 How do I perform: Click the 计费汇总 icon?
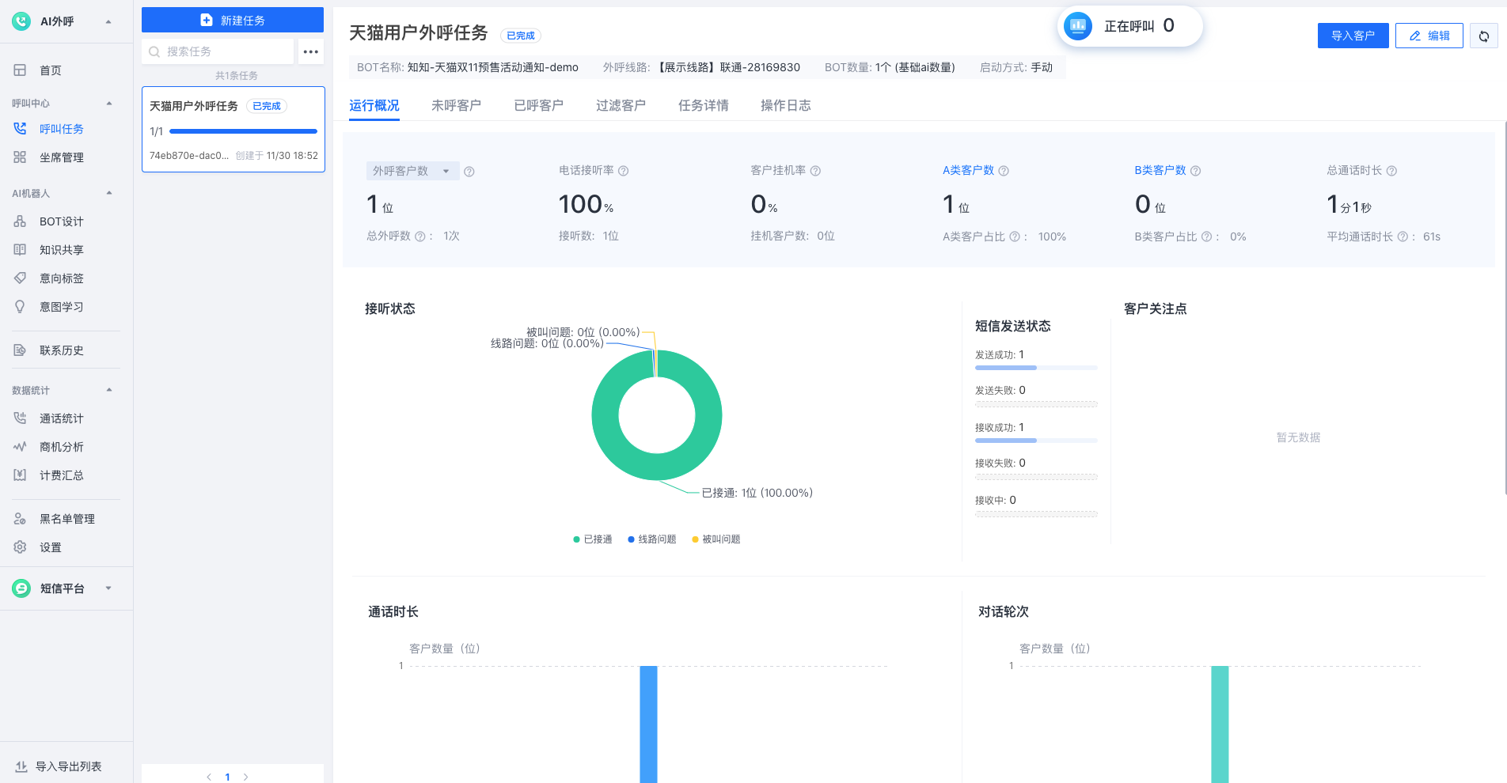coord(20,475)
